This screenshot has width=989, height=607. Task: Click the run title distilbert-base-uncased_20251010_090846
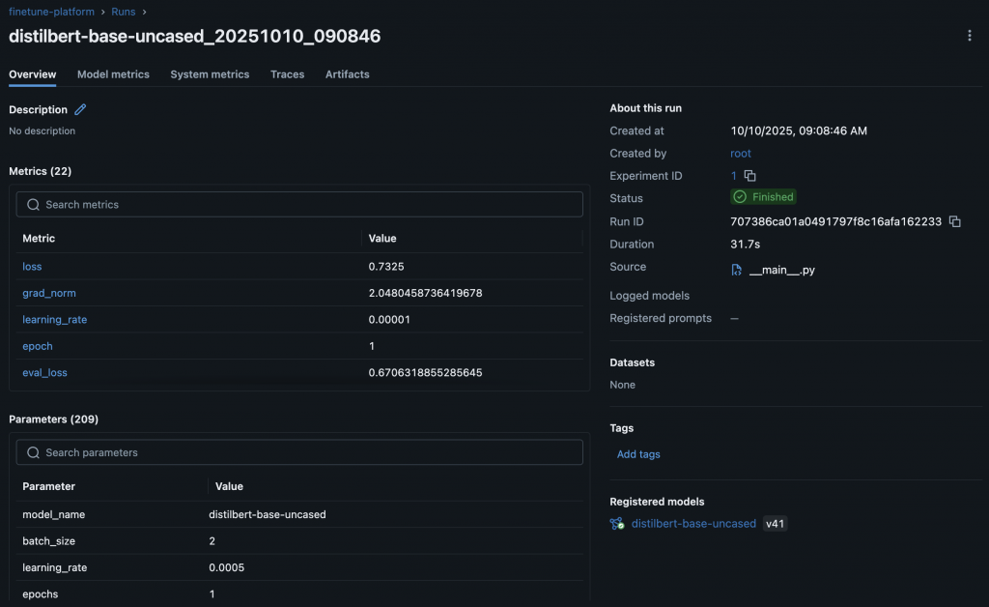click(x=195, y=36)
